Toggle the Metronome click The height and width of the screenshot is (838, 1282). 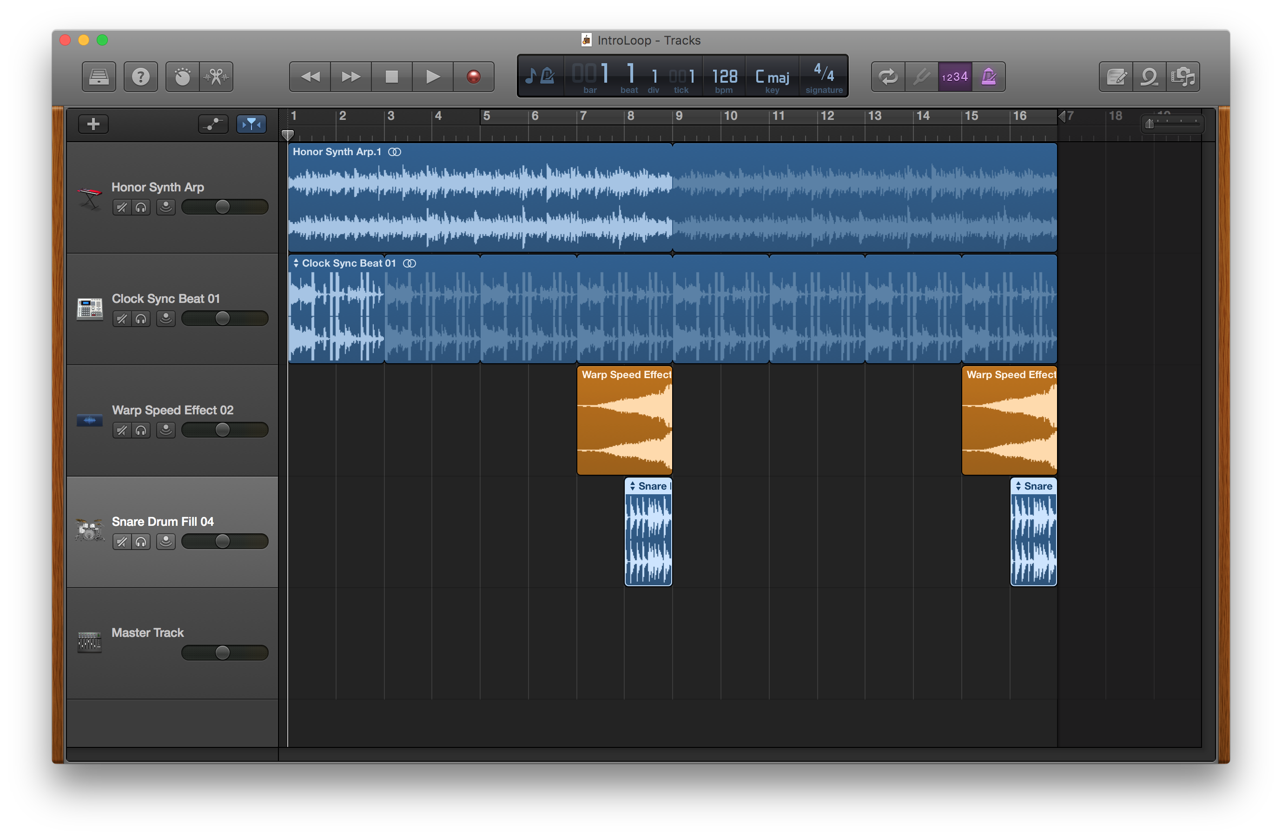coord(988,77)
